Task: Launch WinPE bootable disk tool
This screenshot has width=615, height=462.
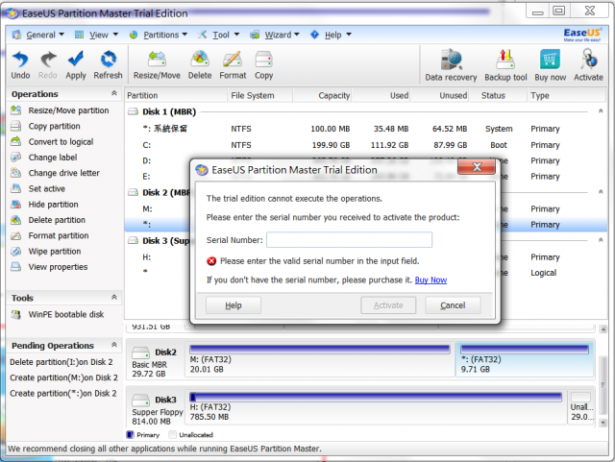Action: [58, 314]
